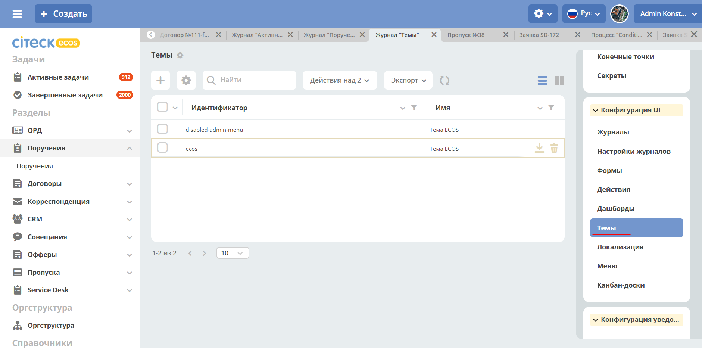Open the Admin Konst... user menu
Screen dimensions: 702x348
coord(668,14)
